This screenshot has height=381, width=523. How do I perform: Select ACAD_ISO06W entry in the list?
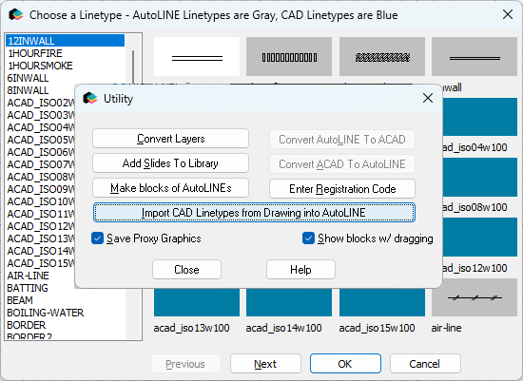(40, 152)
